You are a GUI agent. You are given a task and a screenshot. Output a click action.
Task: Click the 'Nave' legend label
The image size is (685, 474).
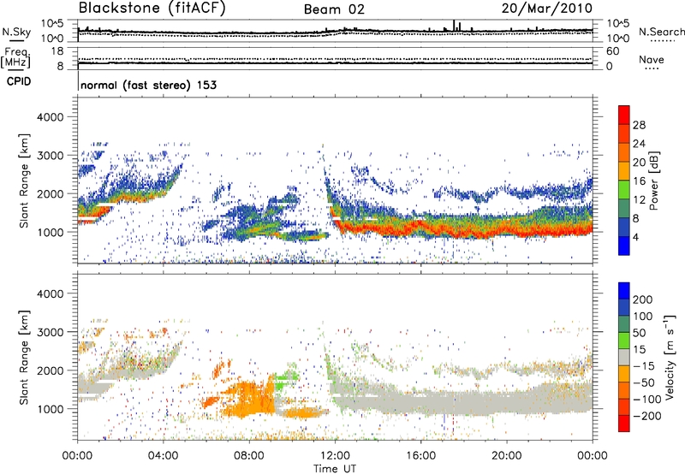tap(652, 59)
